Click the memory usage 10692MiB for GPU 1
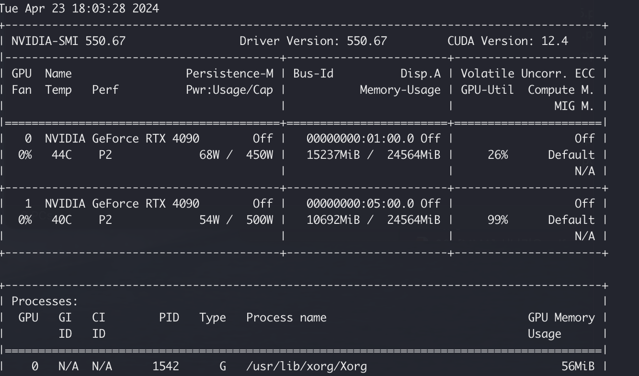 [339, 220]
